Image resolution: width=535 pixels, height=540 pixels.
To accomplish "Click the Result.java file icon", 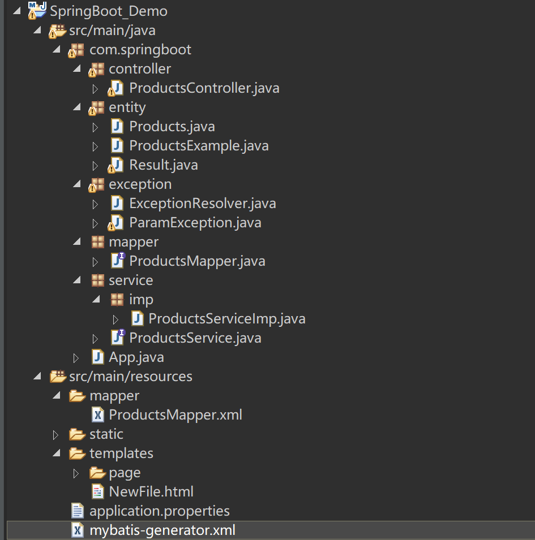I will [116, 165].
